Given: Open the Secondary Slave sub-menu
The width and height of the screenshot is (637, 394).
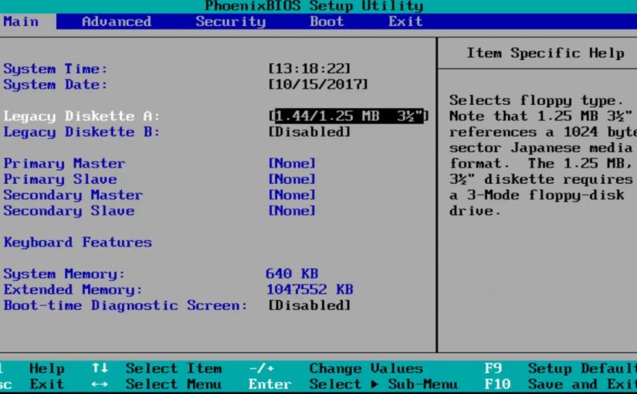Looking at the screenshot, I should (x=69, y=211).
